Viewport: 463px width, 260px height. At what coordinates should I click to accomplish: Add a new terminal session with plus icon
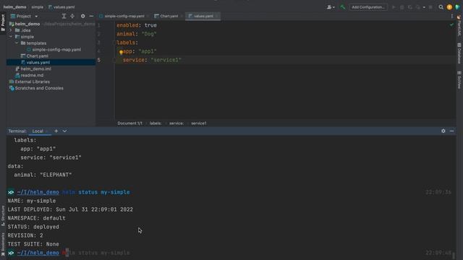click(x=56, y=131)
